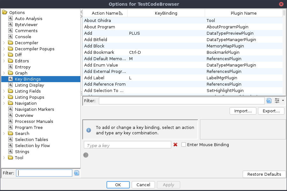Click the table filter options icon

pyautogui.click(x=277, y=101)
